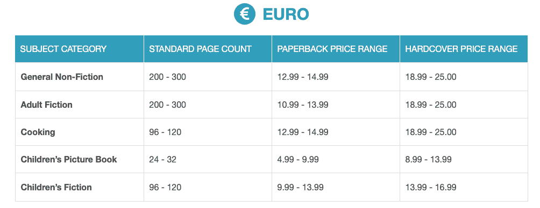Click the 4.99 - 9.99 paperback price
This screenshot has width=540, height=208.
tap(298, 160)
